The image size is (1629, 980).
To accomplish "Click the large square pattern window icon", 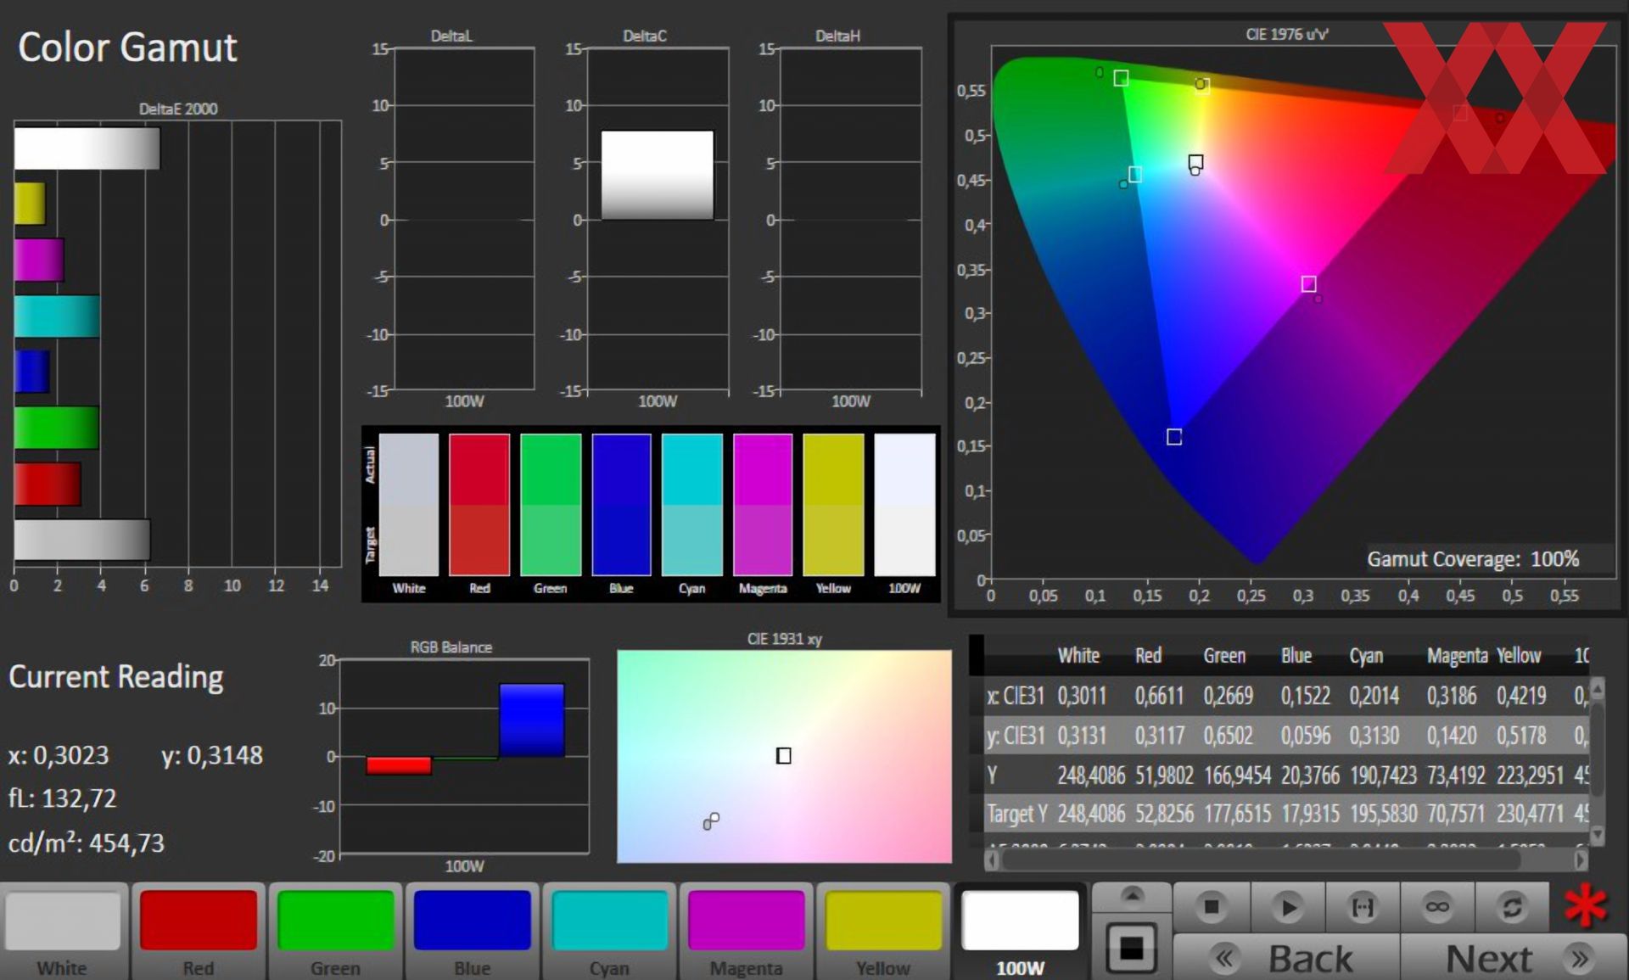I will (1131, 948).
